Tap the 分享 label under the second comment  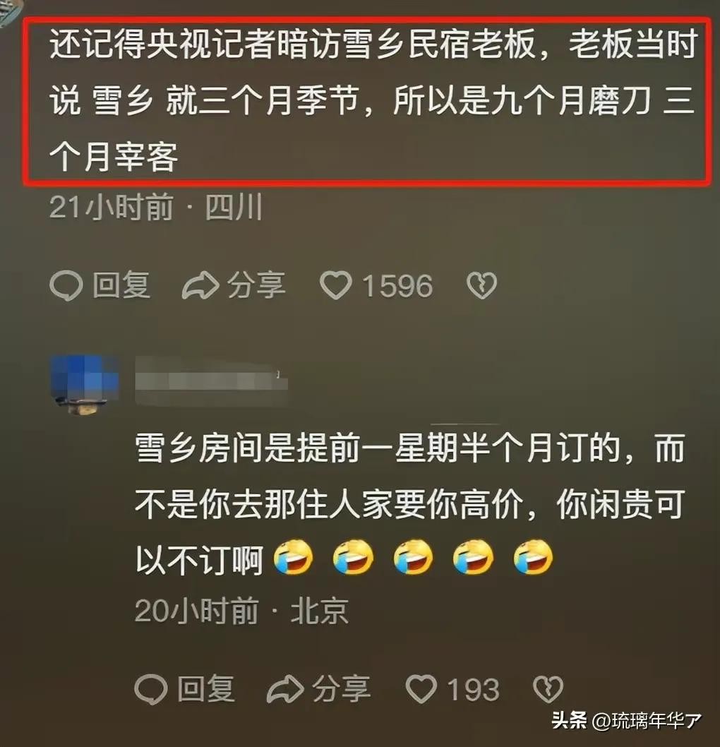(x=341, y=688)
